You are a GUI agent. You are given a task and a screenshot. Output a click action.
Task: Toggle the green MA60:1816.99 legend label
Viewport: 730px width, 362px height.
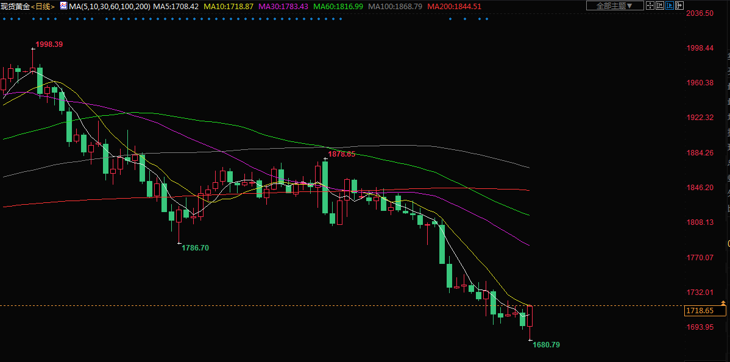tap(338, 6)
